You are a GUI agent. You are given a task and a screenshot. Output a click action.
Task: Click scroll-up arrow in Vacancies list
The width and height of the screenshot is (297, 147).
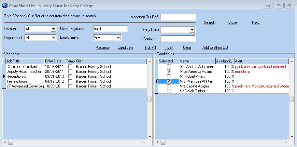click(150, 61)
